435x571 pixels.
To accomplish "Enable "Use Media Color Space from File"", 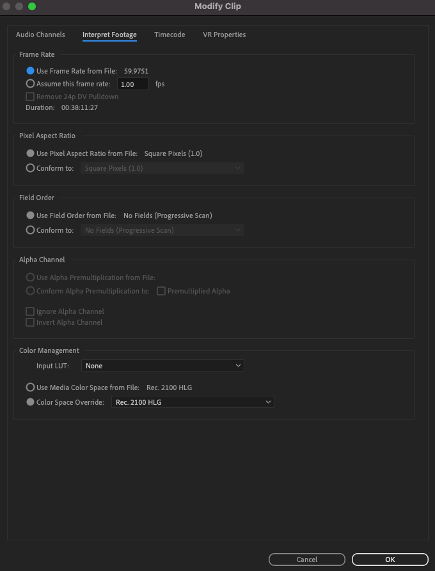I will pyautogui.click(x=30, y=387).
